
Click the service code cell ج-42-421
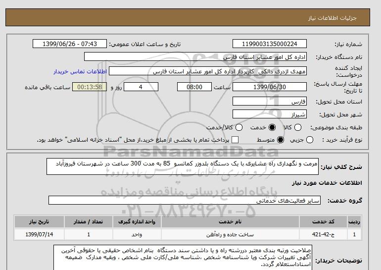coord(323,234)
